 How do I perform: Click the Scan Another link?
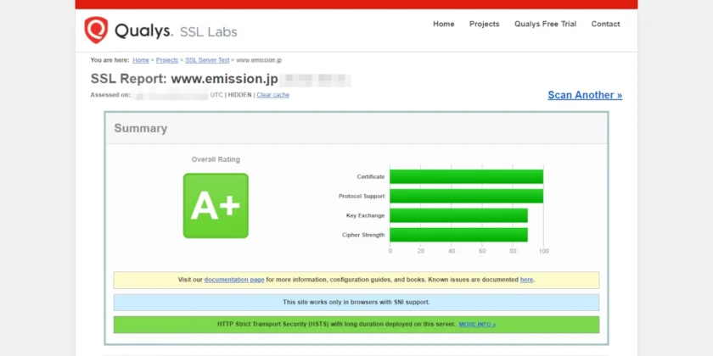(585, 95)
